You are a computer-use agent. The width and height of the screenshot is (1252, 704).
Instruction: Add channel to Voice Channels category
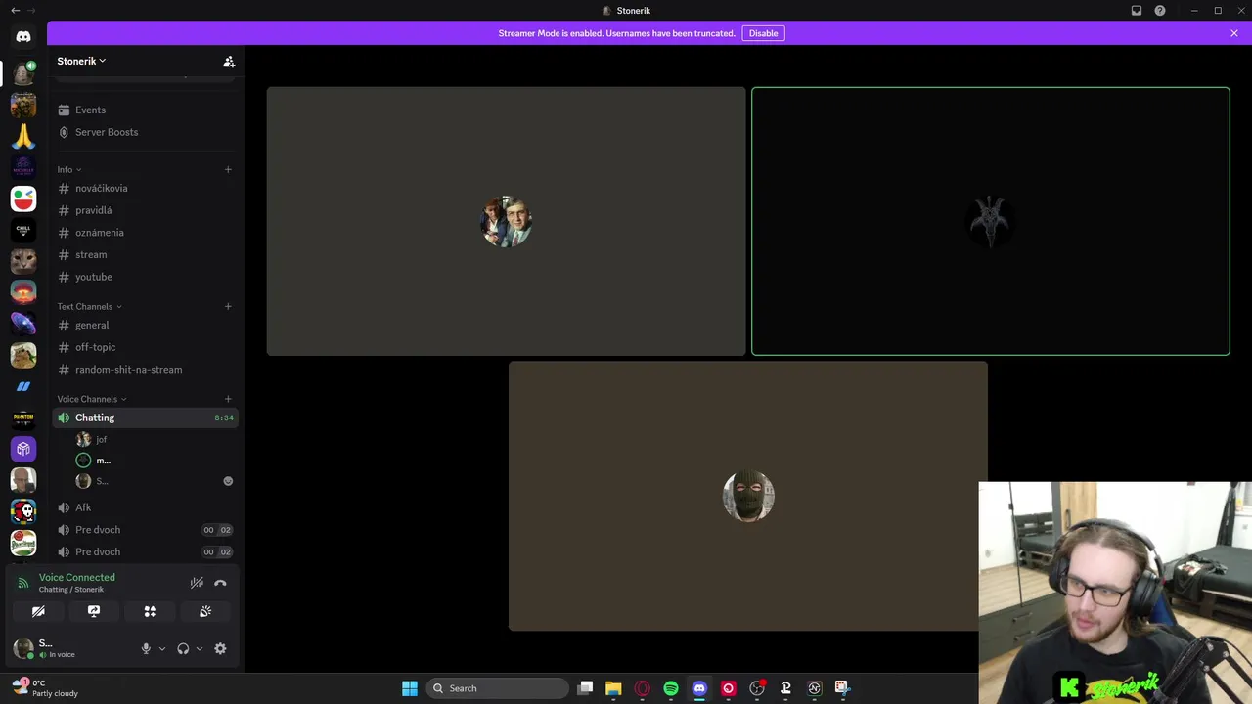[x=228, y=399]
